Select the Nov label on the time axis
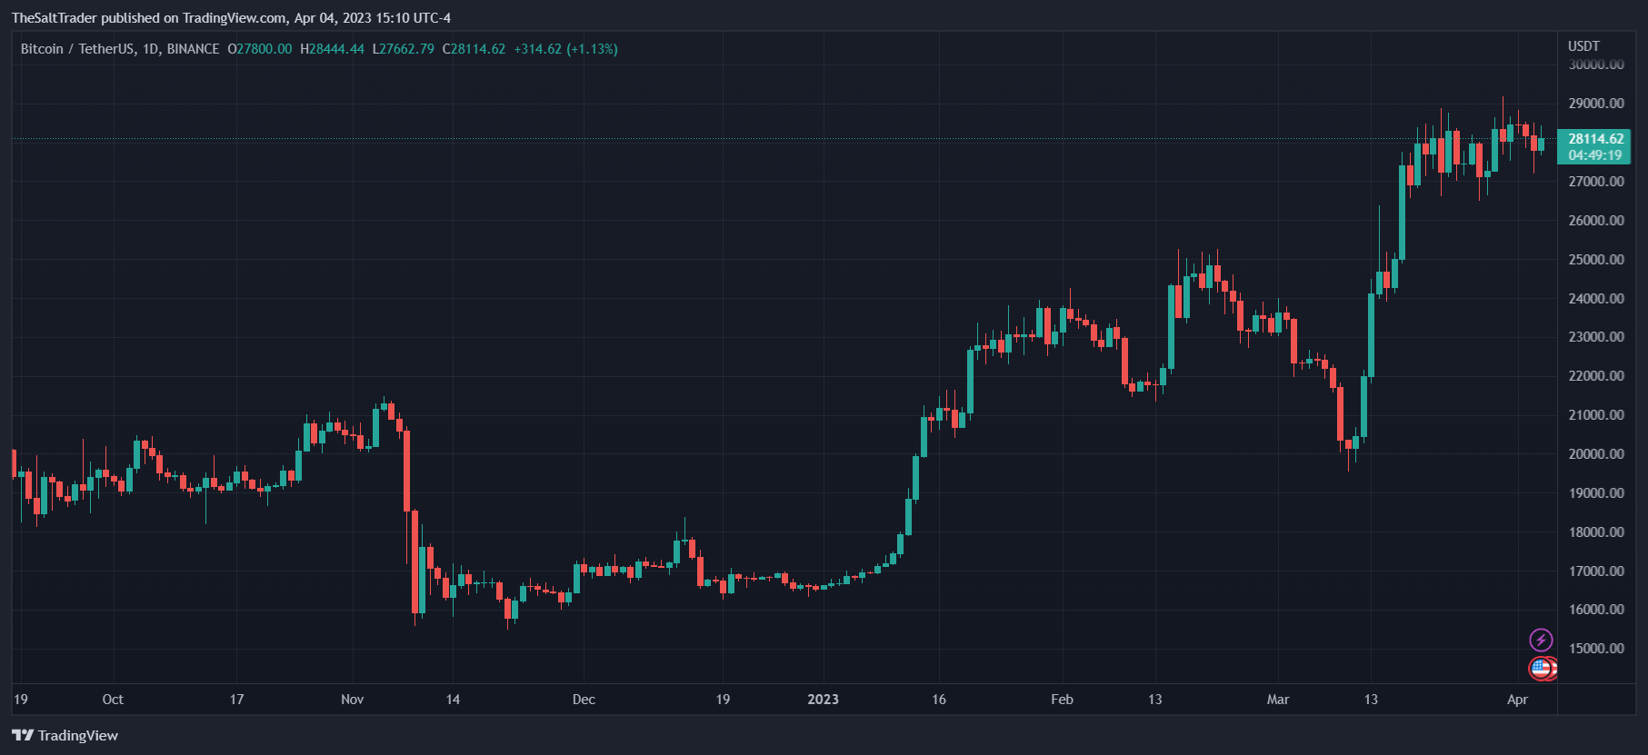Screen dimensions: 1648x755 point(352,700)
